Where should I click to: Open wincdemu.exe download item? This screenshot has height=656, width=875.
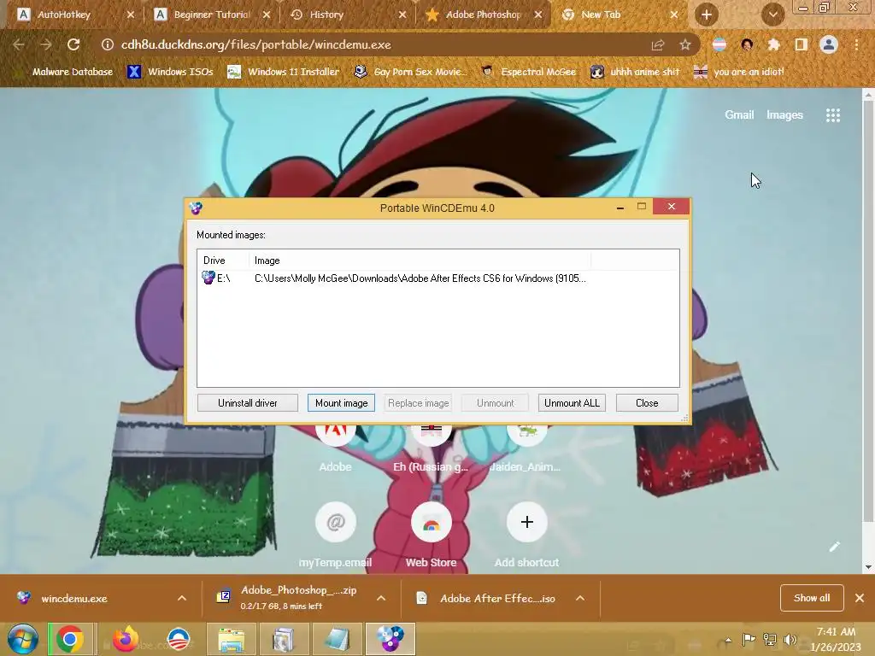(74, 598)
